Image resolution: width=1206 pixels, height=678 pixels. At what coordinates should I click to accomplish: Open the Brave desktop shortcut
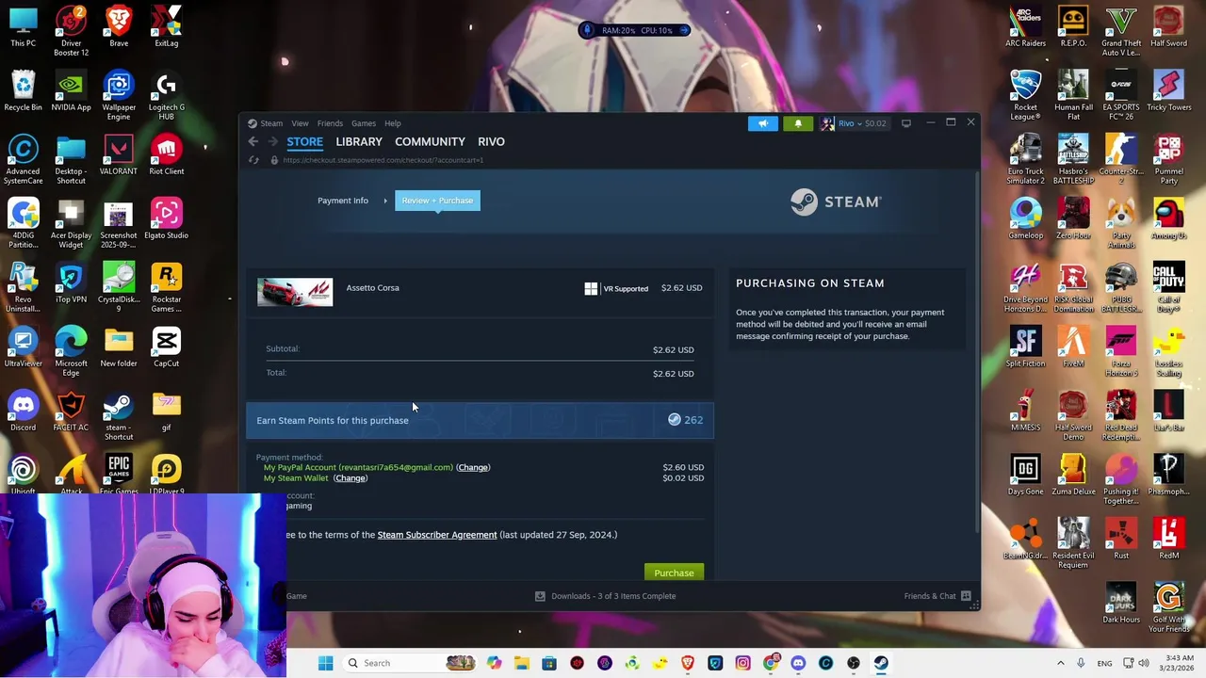(x=119, y=26)
